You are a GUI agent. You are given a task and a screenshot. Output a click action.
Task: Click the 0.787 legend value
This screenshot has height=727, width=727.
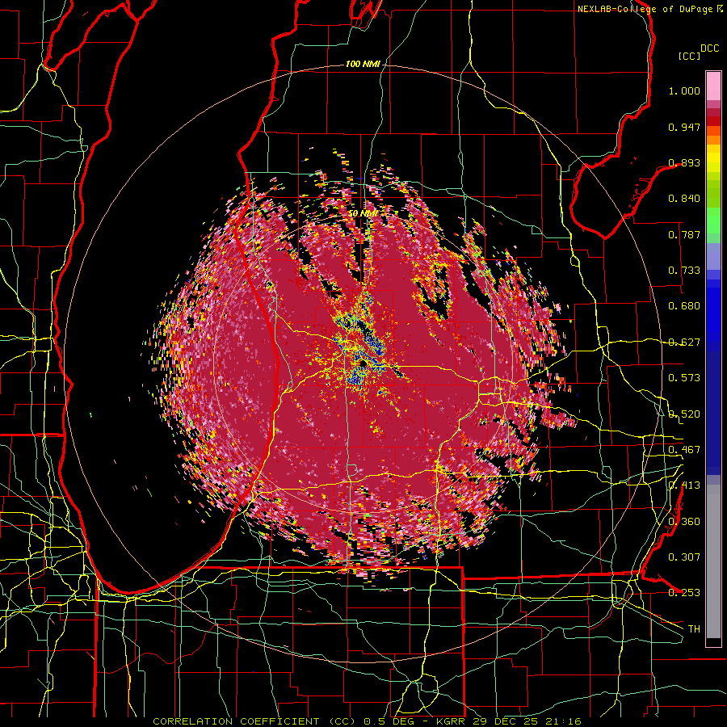(684, 234)
